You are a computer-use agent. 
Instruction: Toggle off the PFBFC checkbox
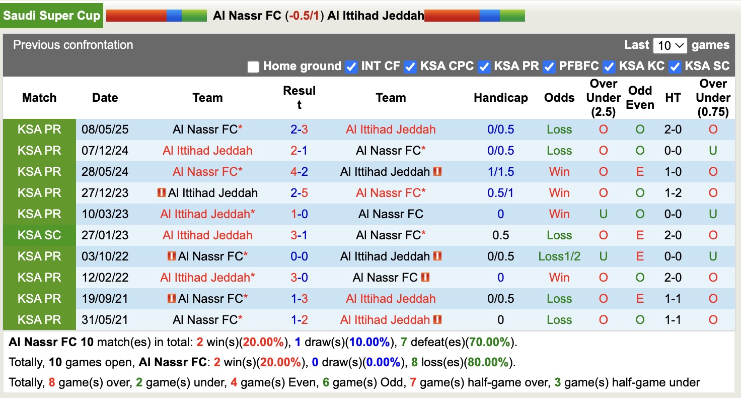point(549,67)
